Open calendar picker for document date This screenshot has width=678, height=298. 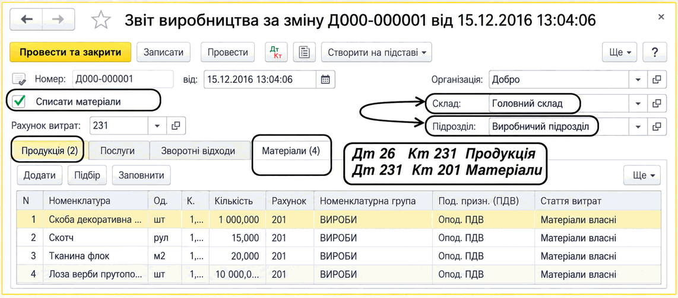point(325,79)
